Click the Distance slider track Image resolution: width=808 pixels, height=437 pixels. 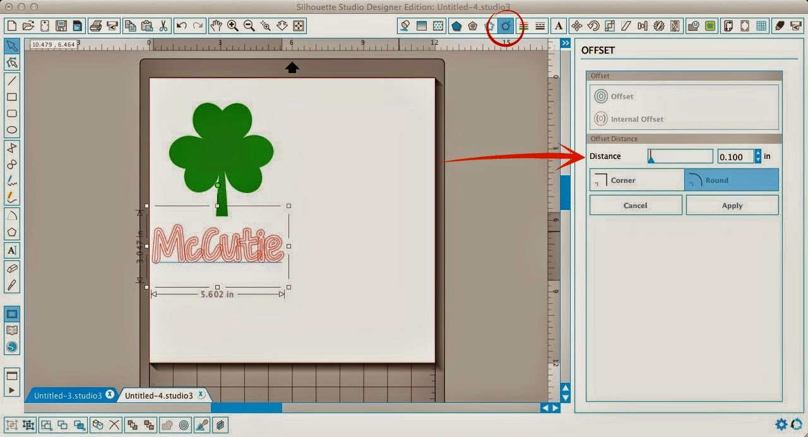[680, 156]
